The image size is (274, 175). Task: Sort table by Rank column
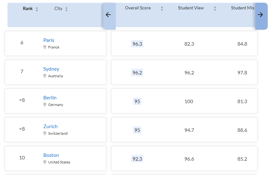[37, 9]
